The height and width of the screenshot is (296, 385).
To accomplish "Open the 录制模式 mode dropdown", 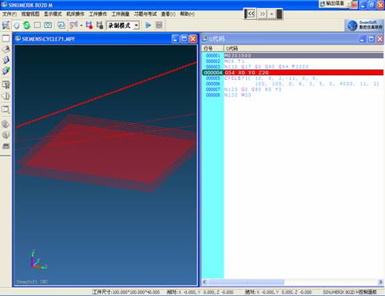I will [x=123, y=26].
